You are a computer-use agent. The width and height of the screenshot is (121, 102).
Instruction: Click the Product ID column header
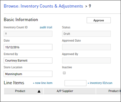[x=108, y=91]
